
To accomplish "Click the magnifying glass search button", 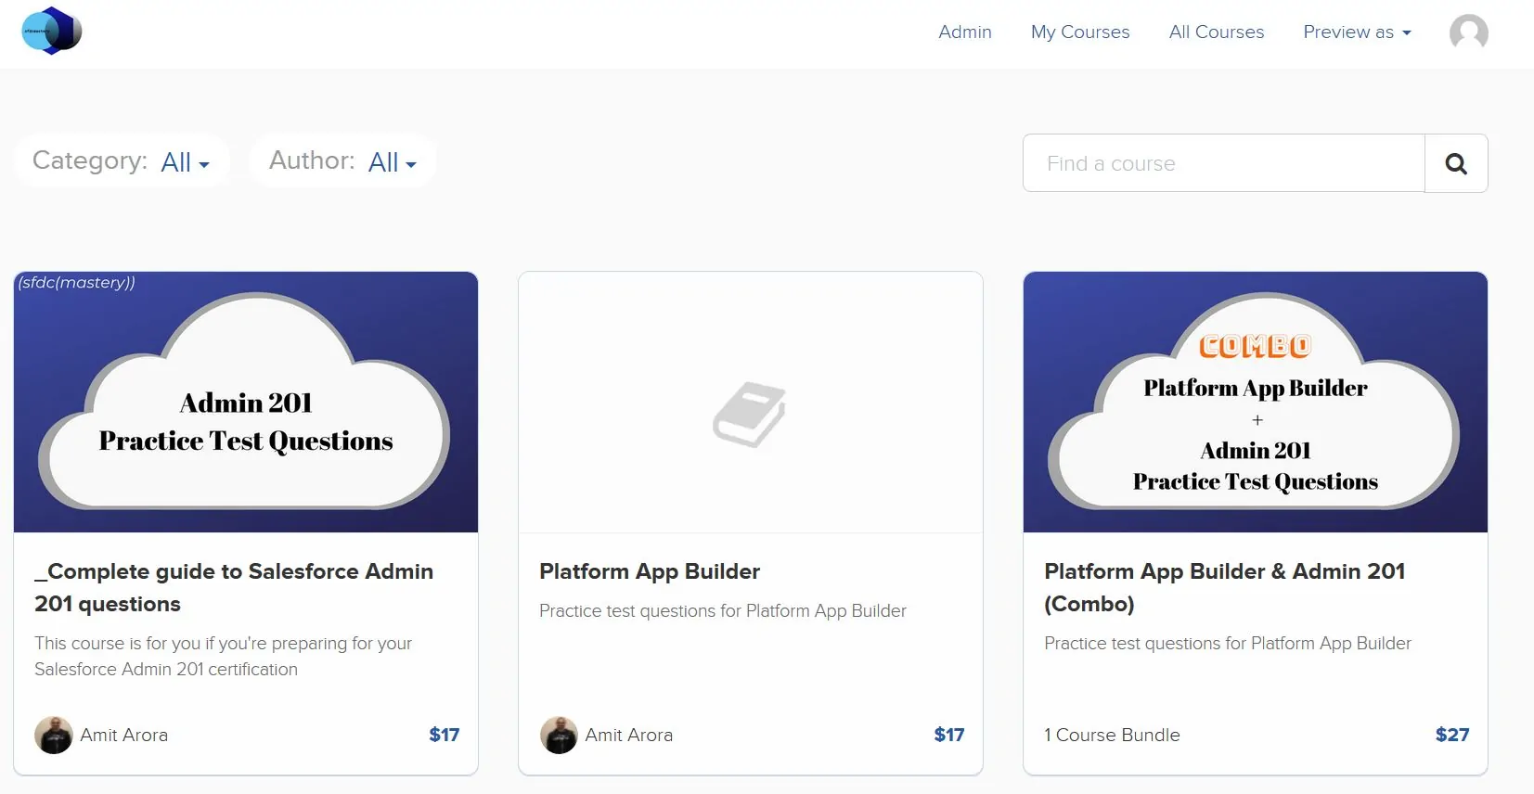I will (x=1455, y=164).
